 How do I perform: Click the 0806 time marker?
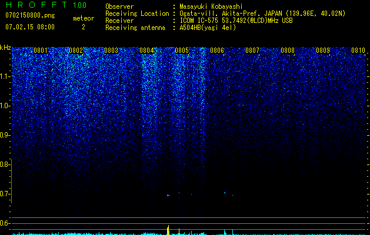[217, 51]
